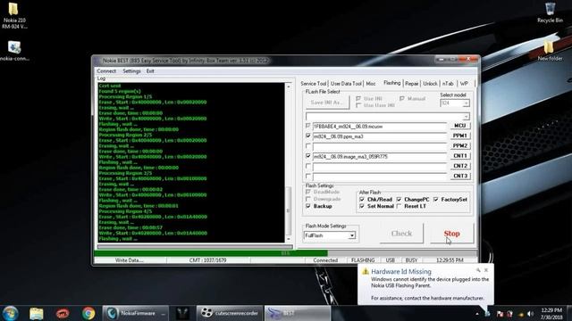Screen dimensions: 572x321
Task: Show hidden system tray icons arrow
Action: tap(477, 314)
